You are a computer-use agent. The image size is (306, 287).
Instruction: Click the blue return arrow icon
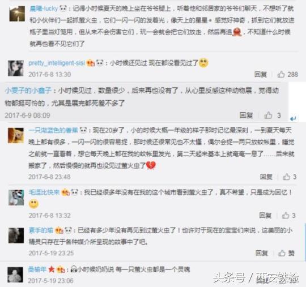(x=293, y=118)
